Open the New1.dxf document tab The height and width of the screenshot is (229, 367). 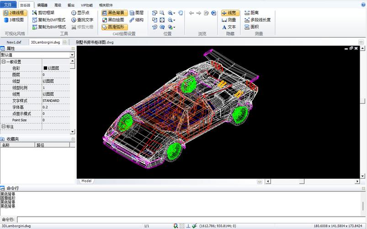tap(14, 42)
